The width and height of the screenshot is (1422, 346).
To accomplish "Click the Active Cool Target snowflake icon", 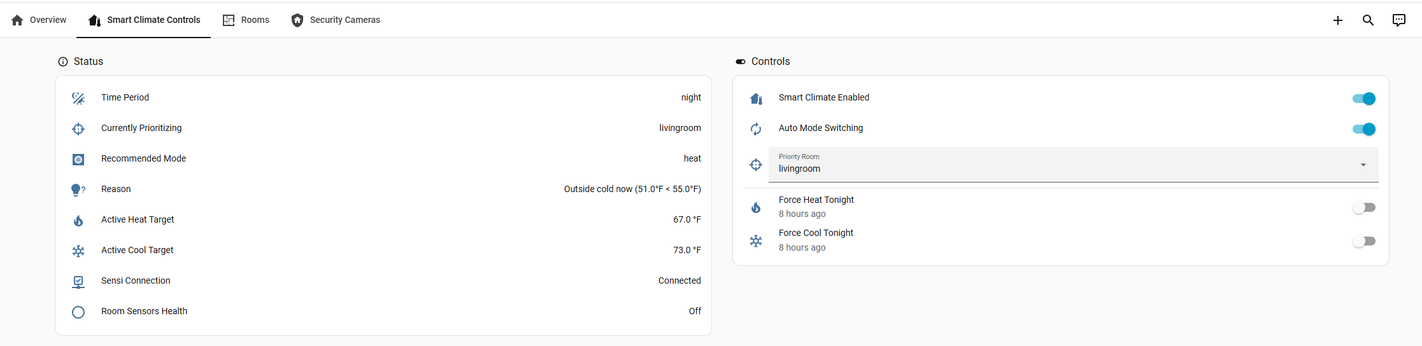I will pos(78,251).
